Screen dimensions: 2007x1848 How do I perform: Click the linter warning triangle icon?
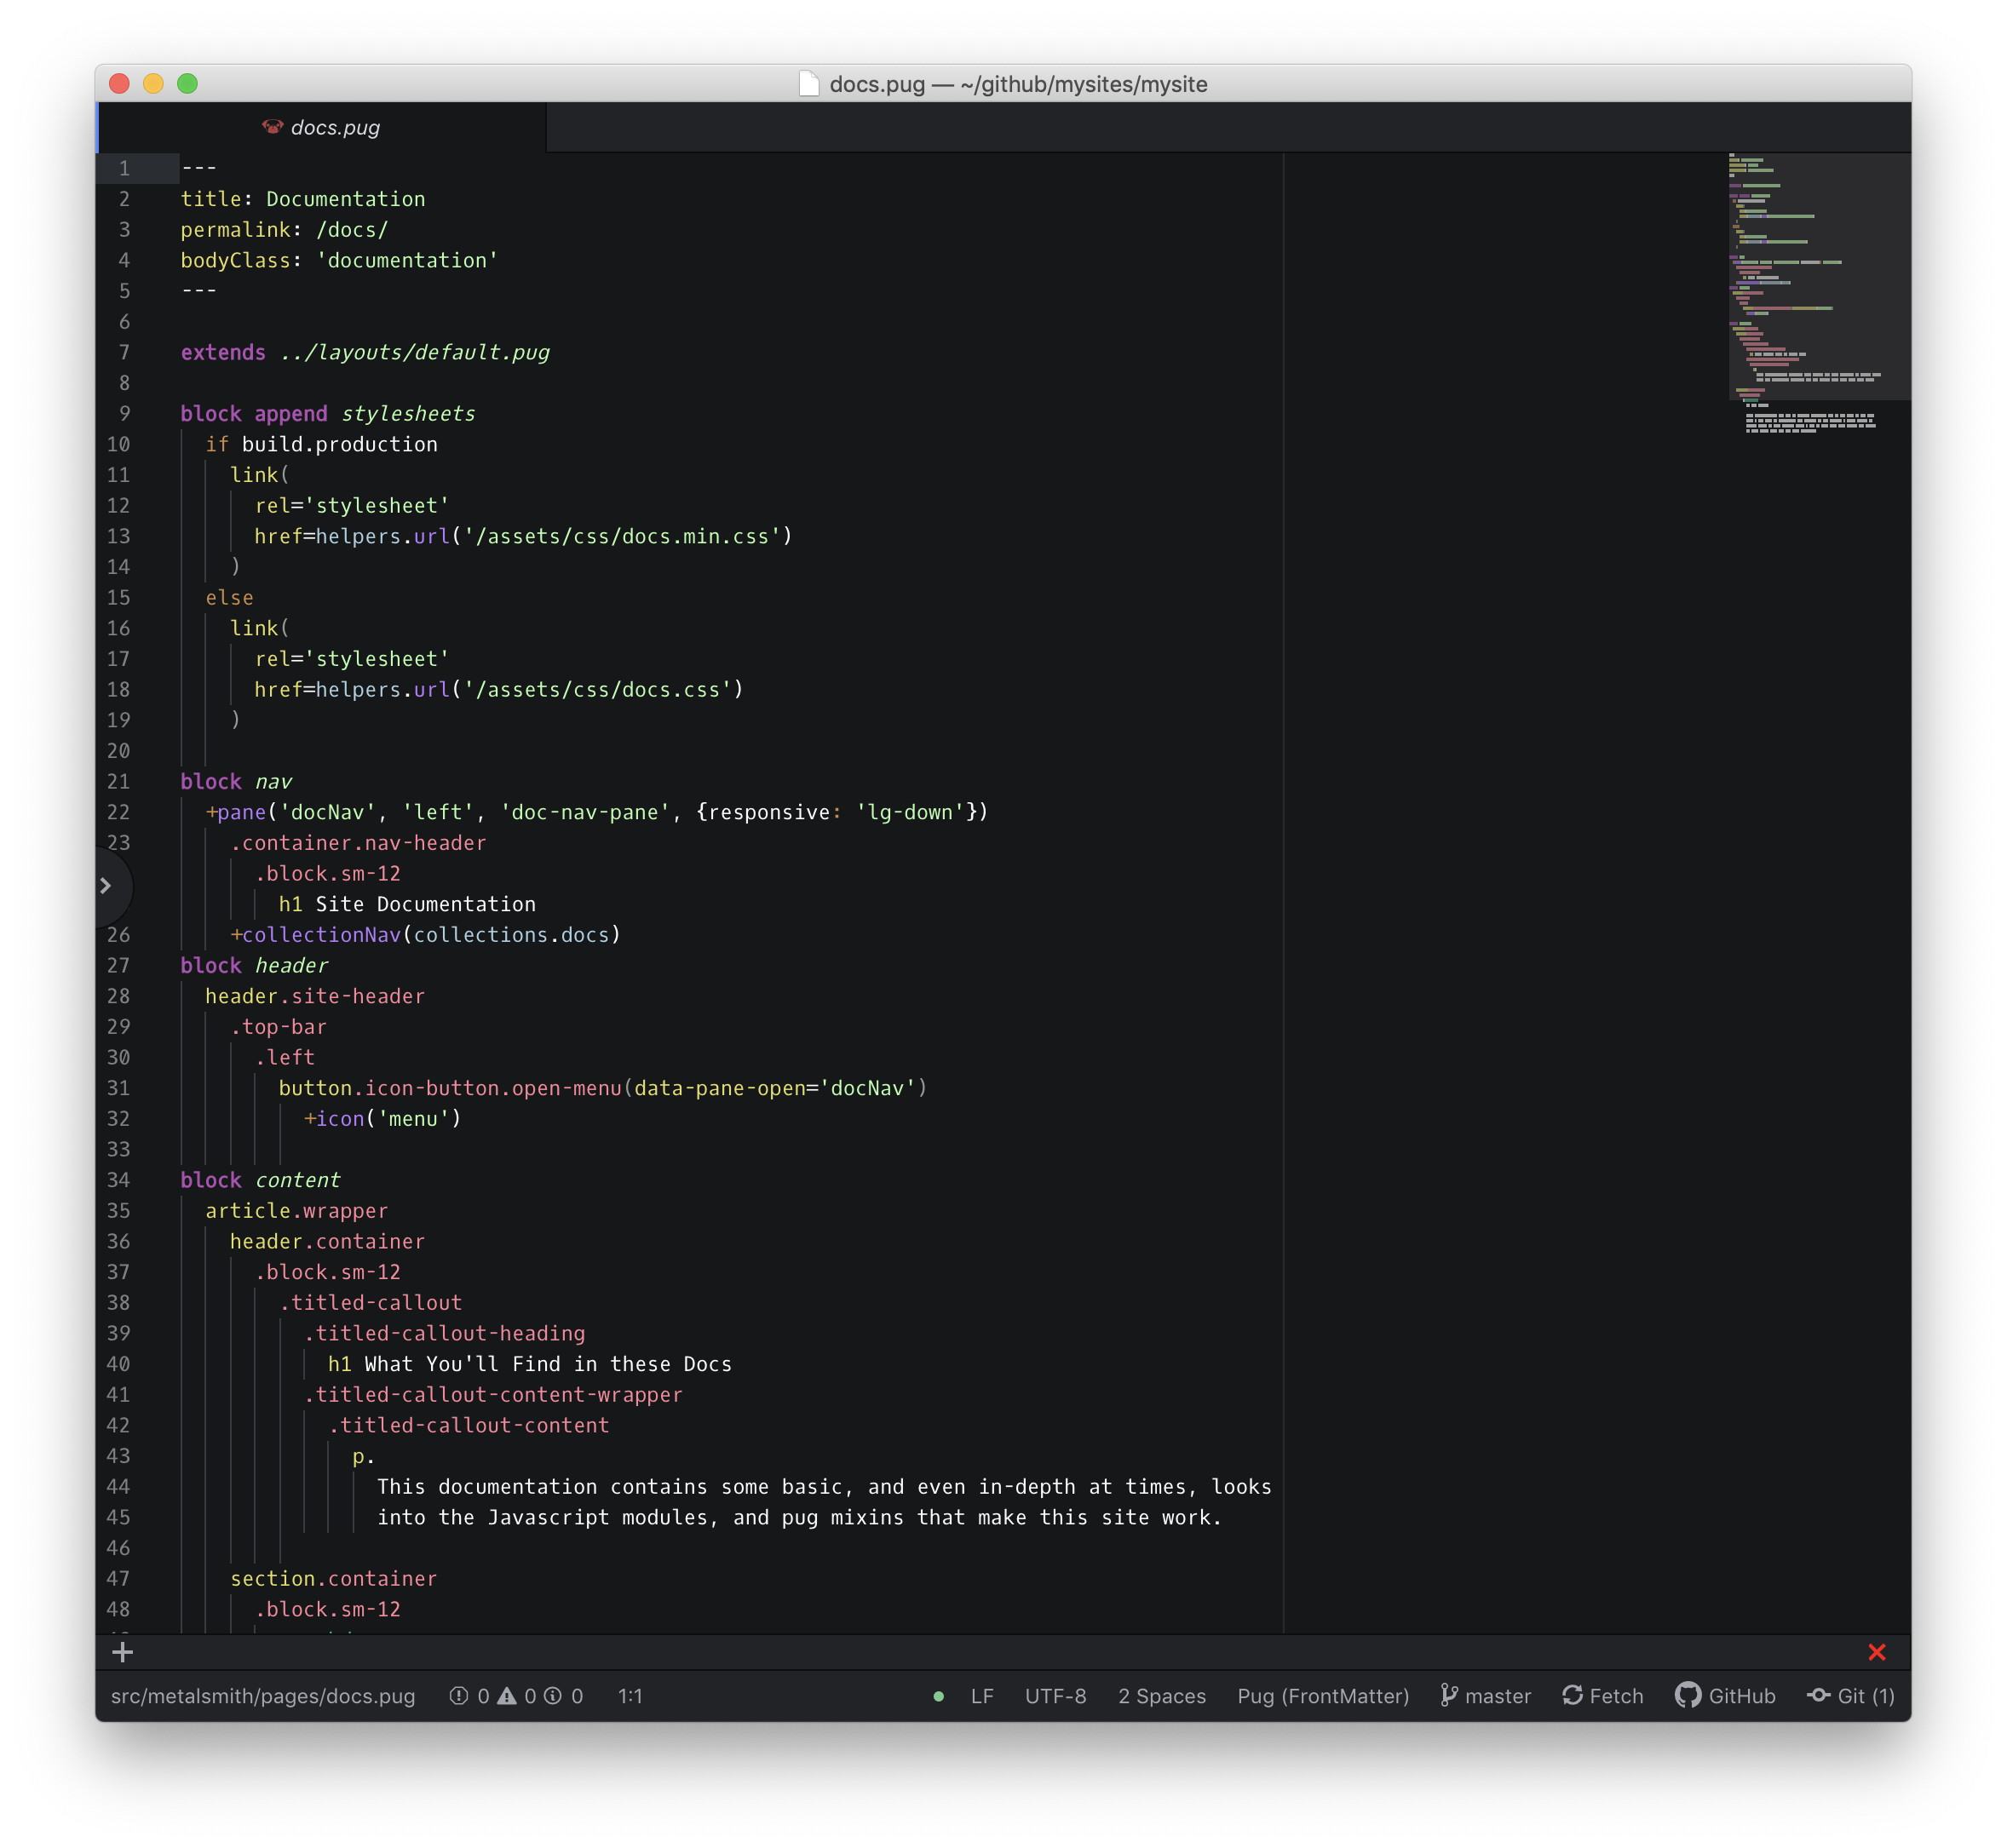(x=507, y=1696)
